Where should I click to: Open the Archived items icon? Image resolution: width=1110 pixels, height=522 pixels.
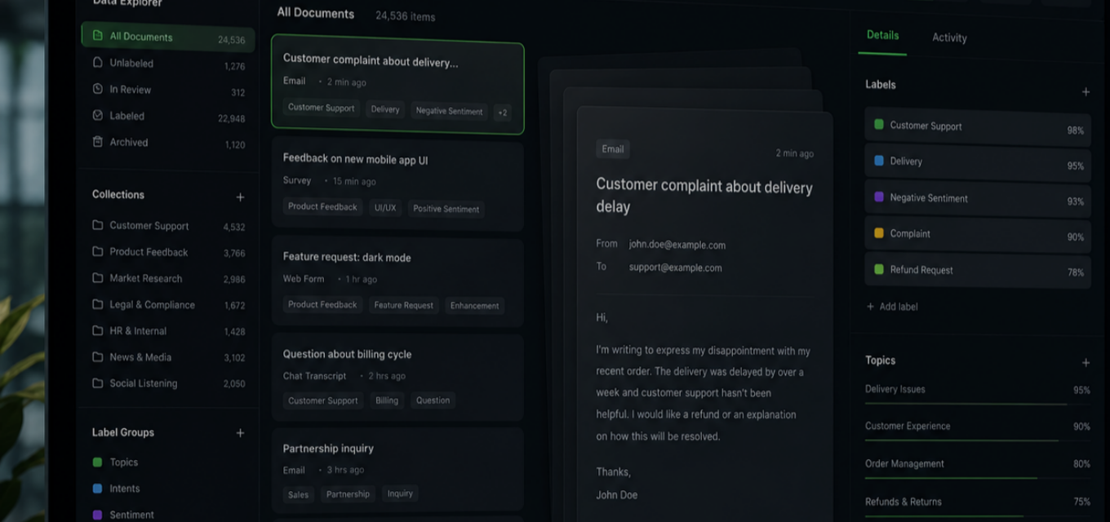(x=98, y=142)
